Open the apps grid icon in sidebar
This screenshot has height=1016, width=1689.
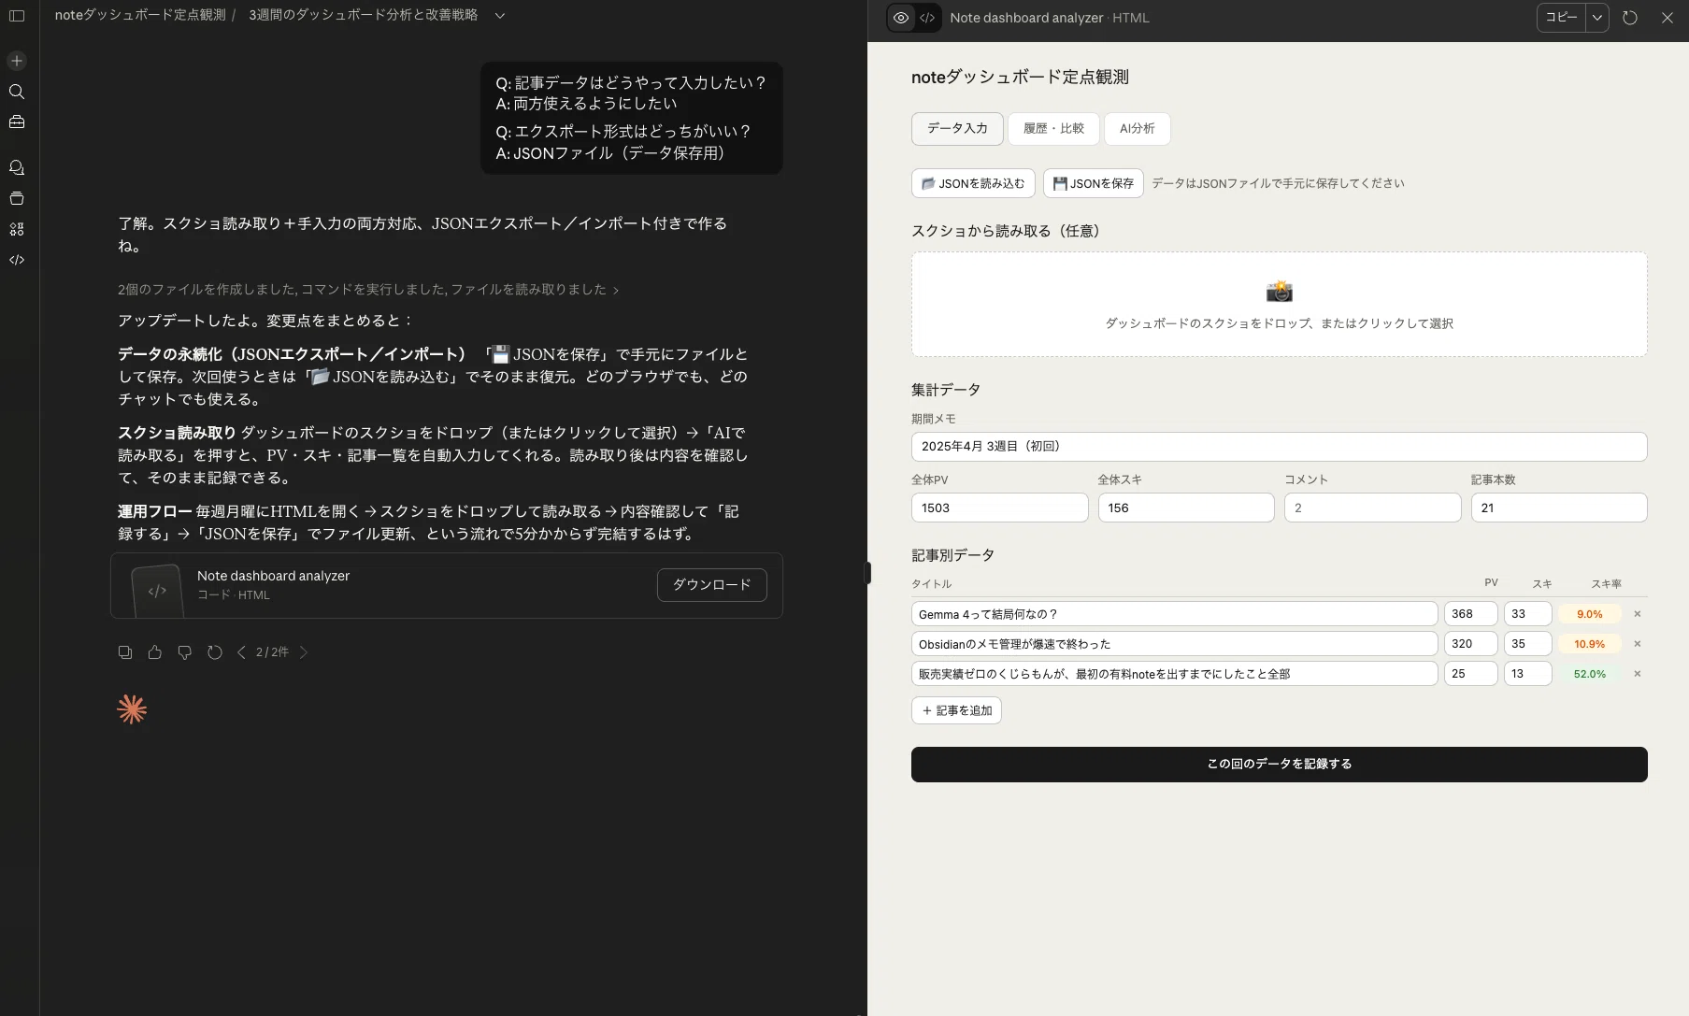[17, 229]
